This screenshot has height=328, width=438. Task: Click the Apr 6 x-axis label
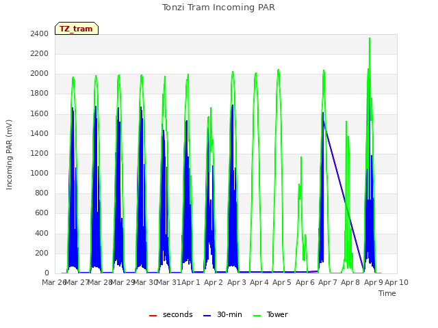(305, 282)
